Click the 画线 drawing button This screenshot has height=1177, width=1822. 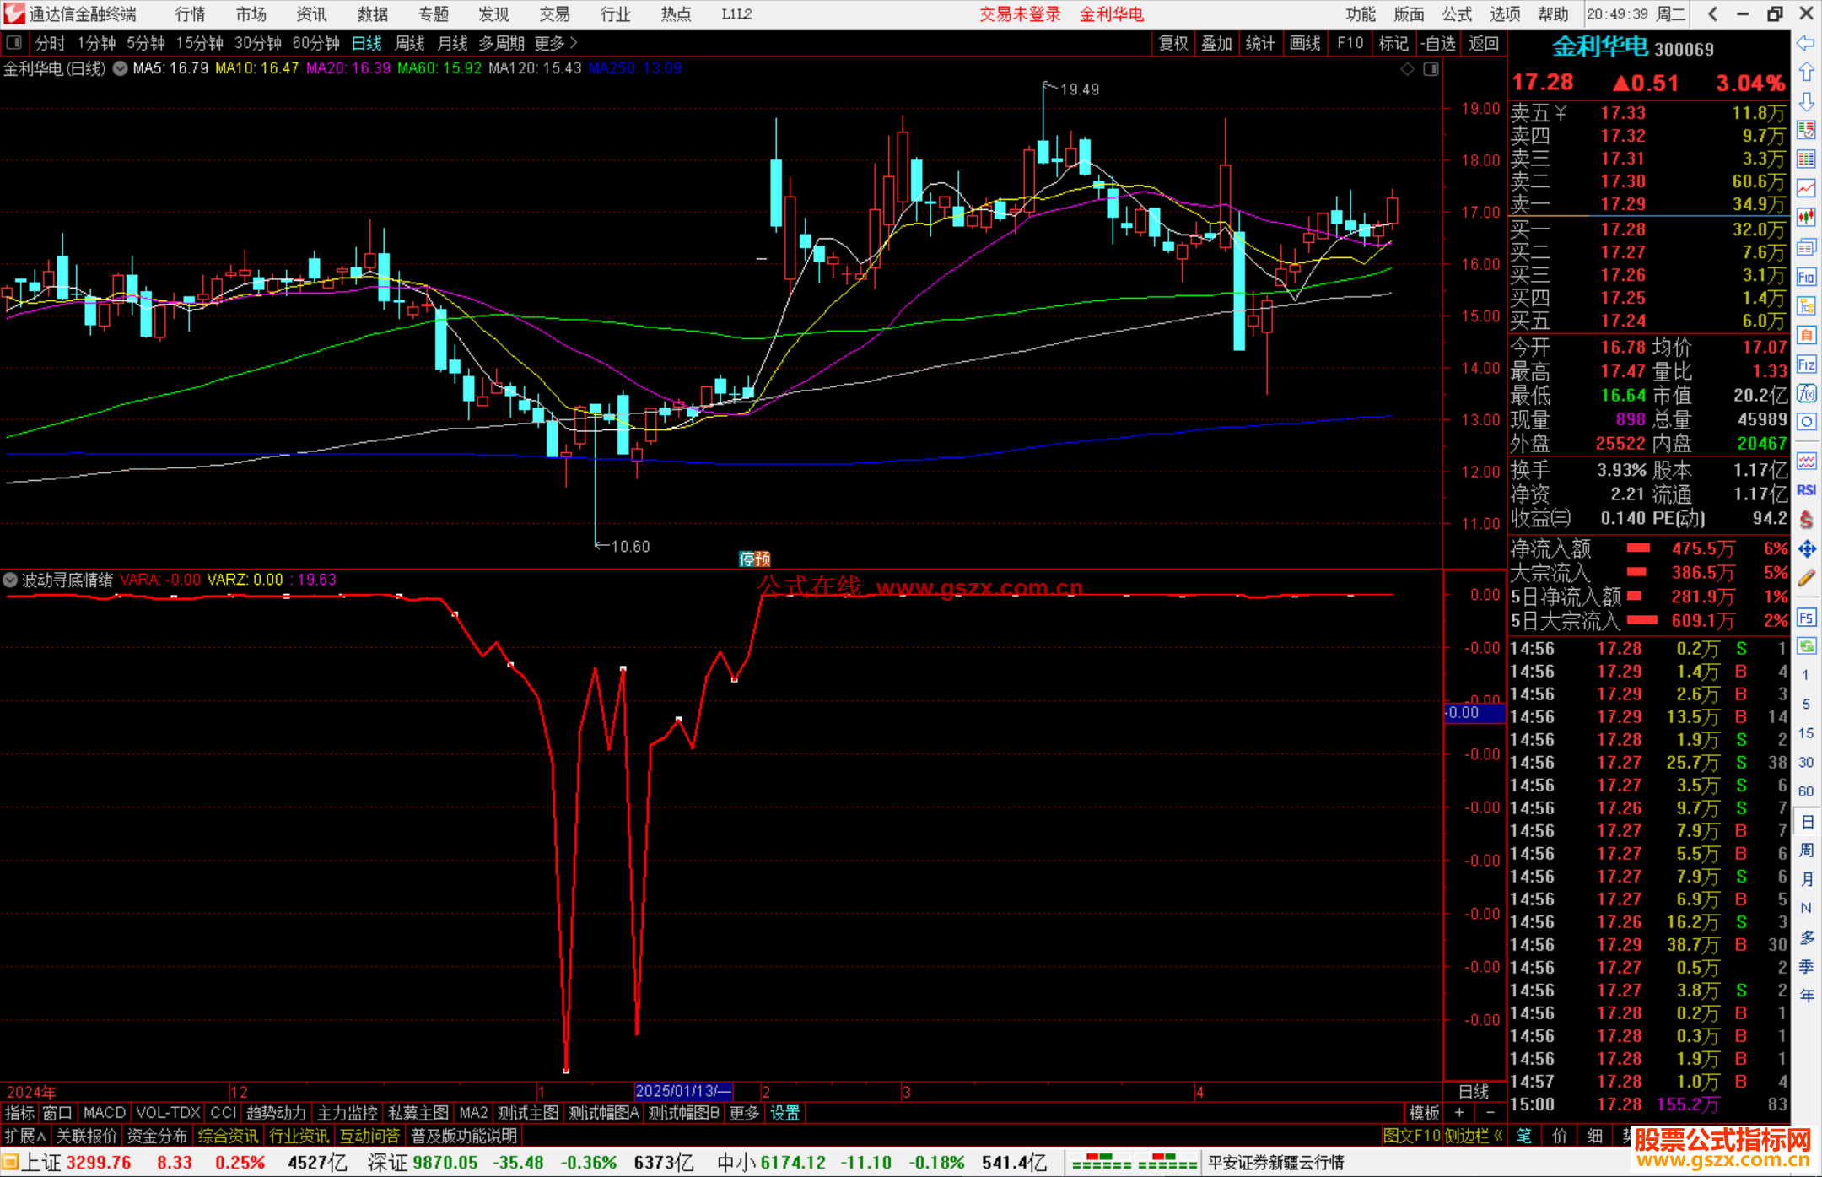pyautogui.click(x=1305, y=43)
